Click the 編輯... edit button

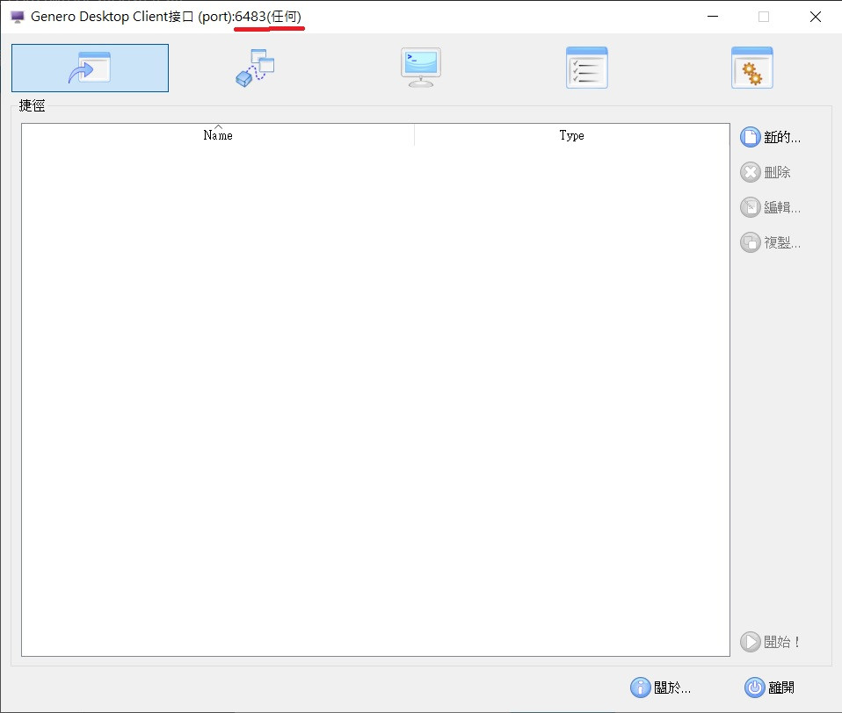(x=771, y=207)
